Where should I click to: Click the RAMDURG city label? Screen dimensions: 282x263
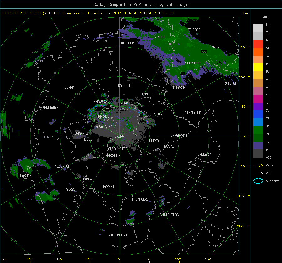click(x=100, y=101)
